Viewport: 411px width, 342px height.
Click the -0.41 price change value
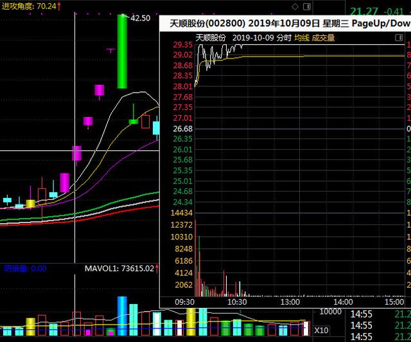click(394, 12)
